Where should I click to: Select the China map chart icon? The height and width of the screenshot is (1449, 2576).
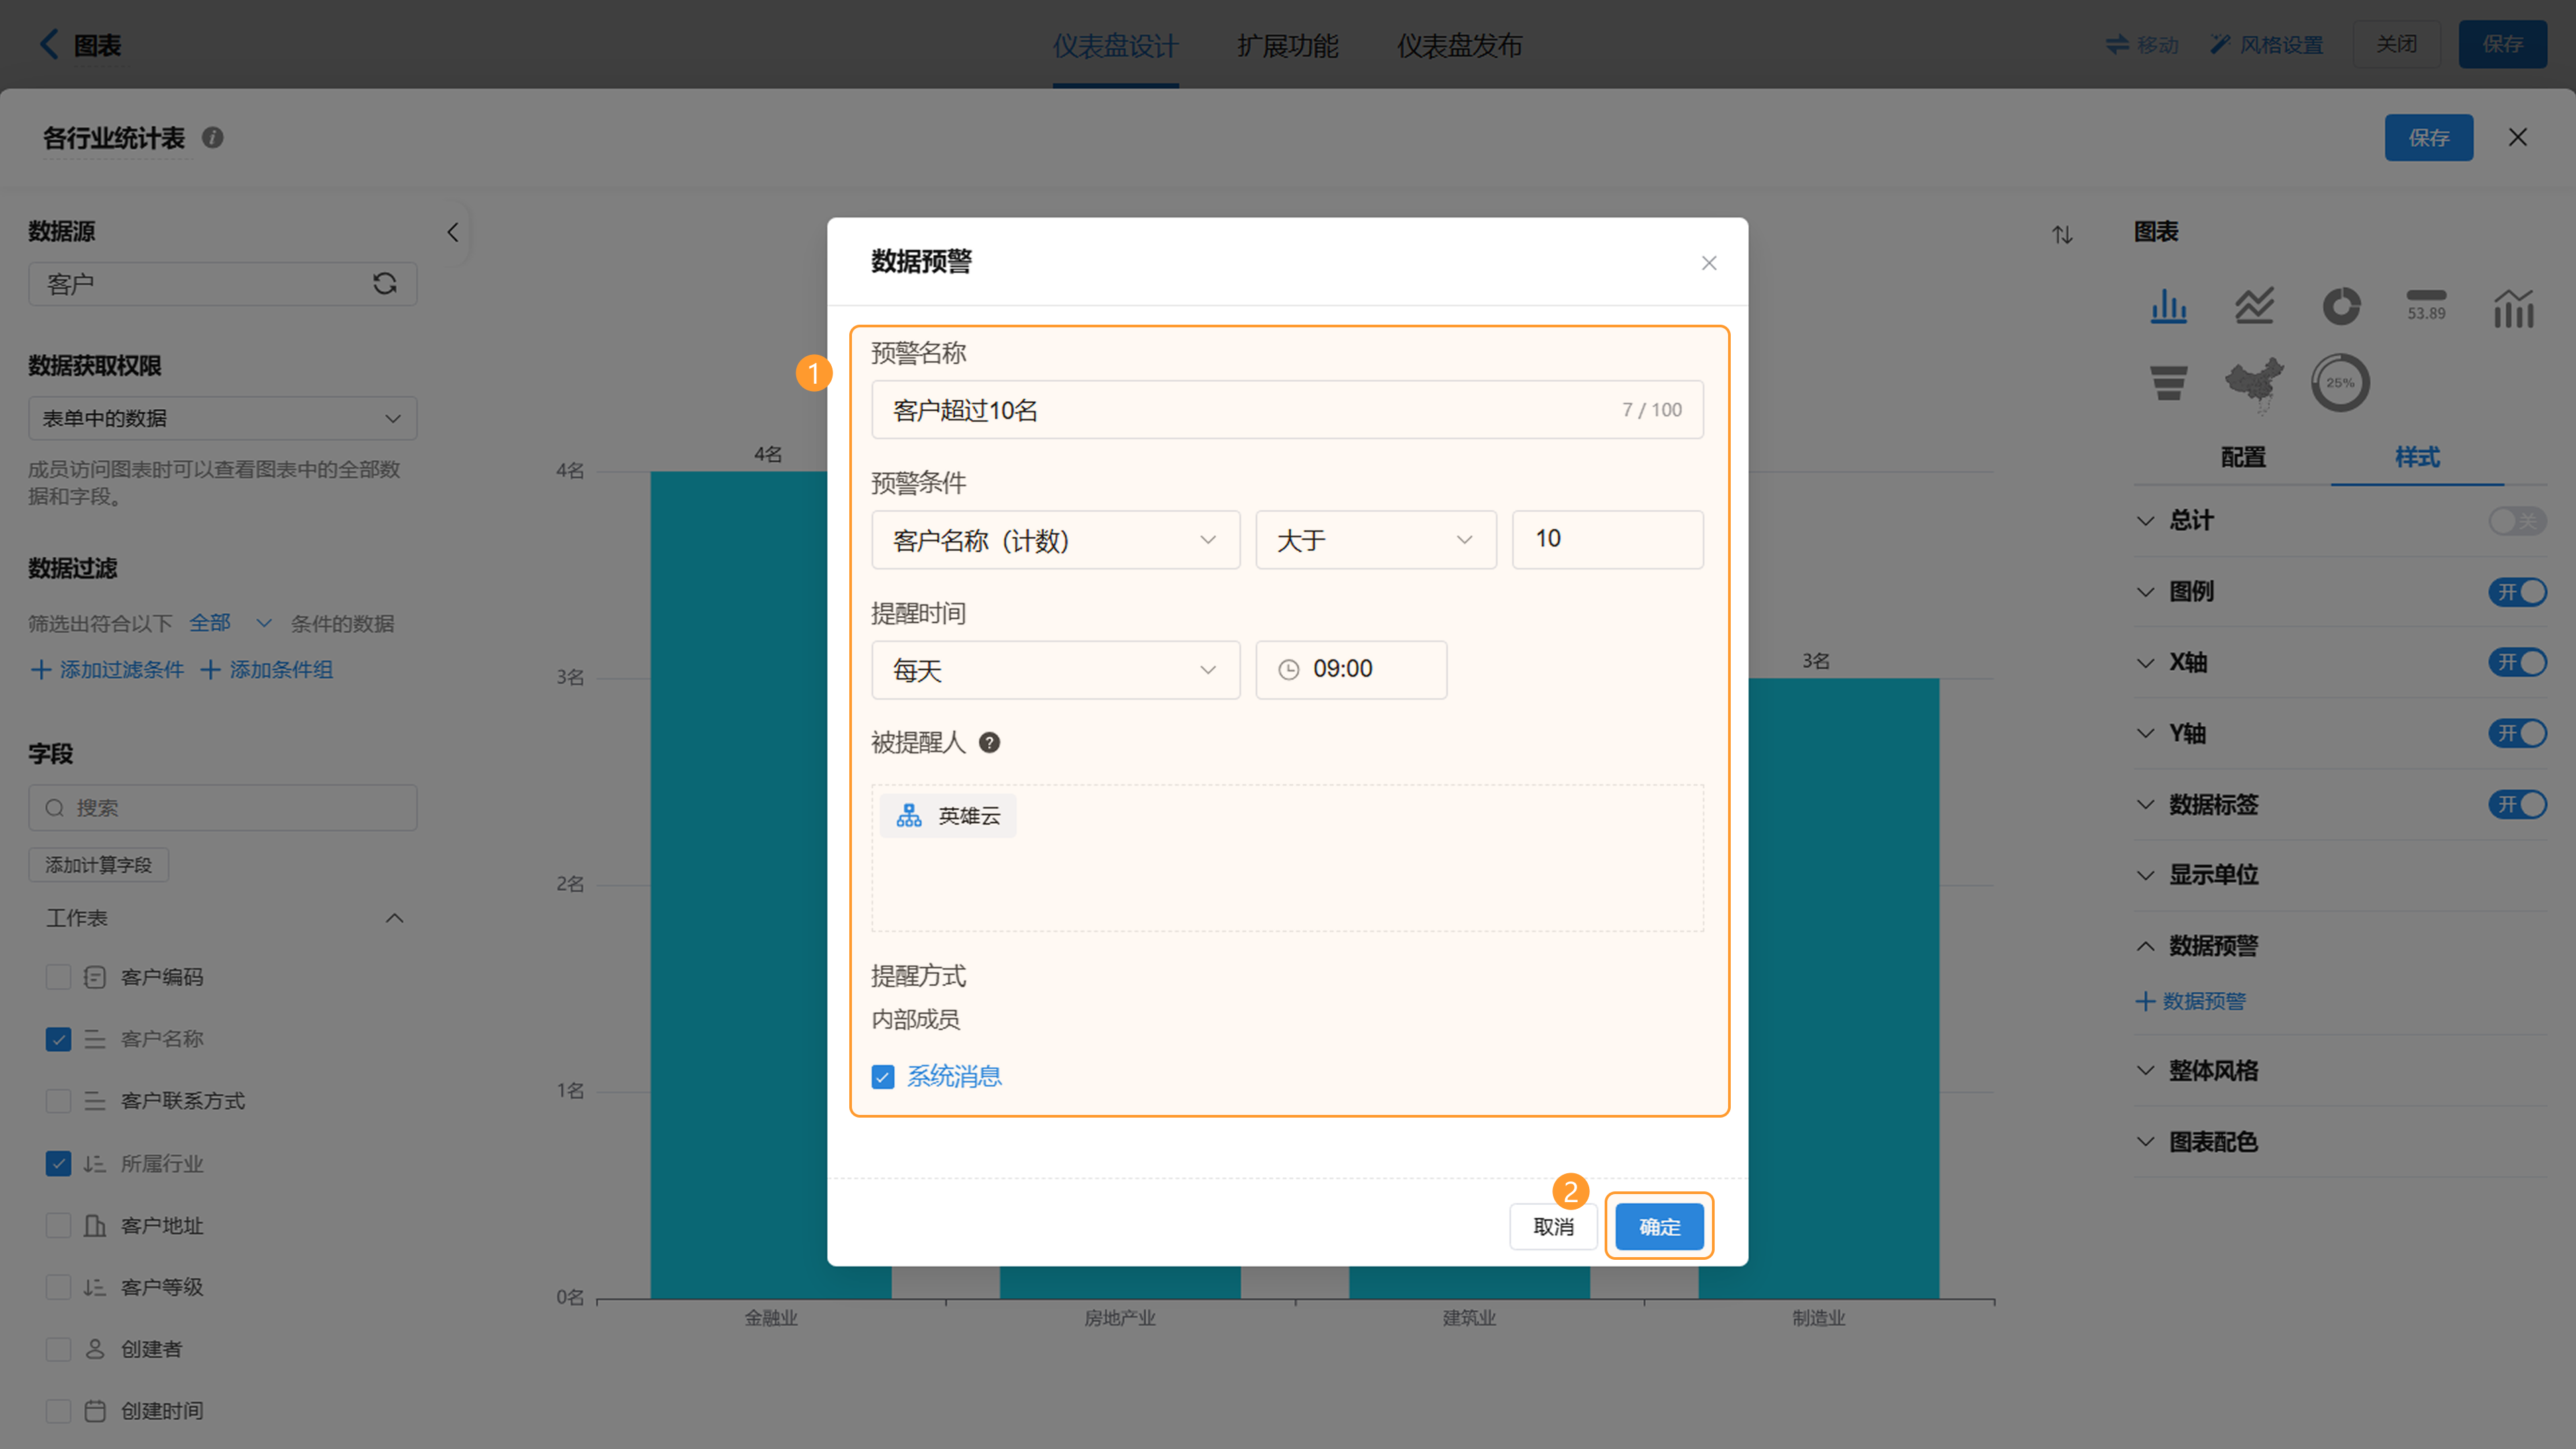click(2254, 384)
